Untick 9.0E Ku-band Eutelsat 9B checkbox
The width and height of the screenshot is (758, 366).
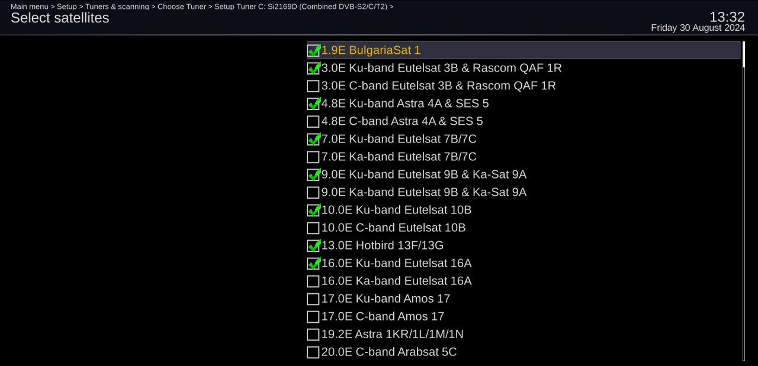[x=313, y=175]
